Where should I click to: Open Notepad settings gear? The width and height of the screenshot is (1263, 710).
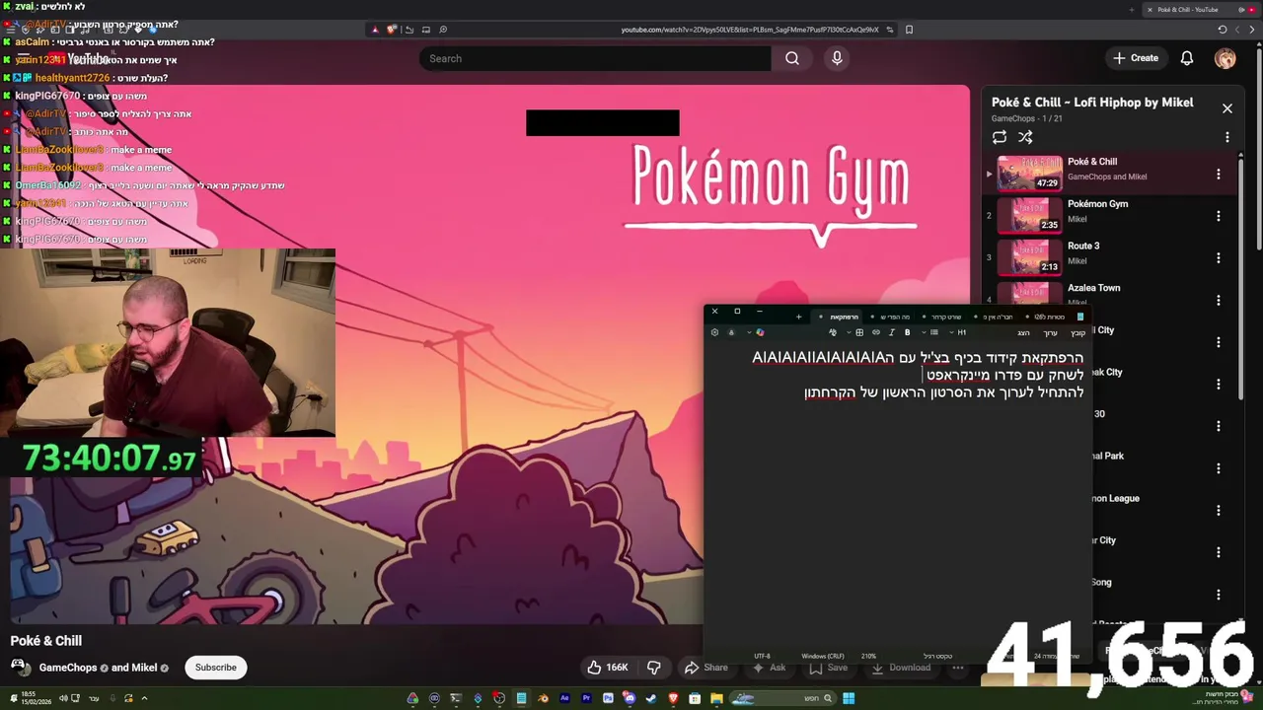click(x=714, y=332)
